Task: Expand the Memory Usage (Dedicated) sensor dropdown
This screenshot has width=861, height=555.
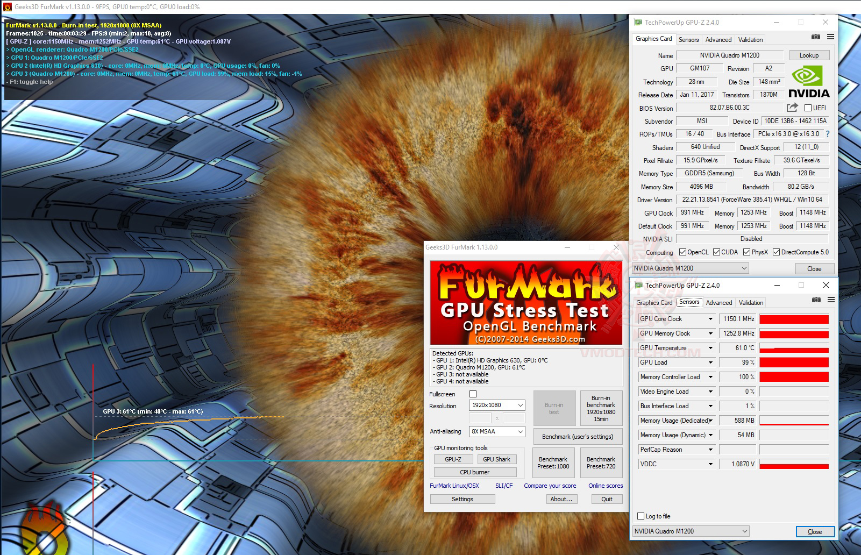Action: click(710, 421)
